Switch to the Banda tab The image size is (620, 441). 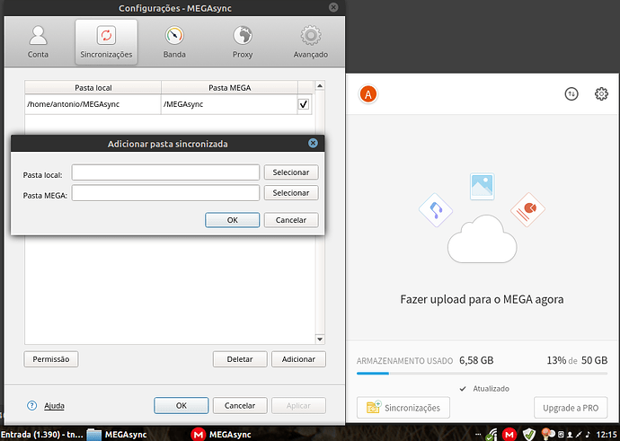click(x=174, y=42)
